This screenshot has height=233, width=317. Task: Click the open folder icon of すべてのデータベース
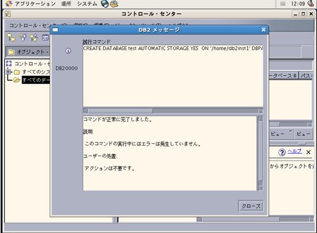pos(17,80)
